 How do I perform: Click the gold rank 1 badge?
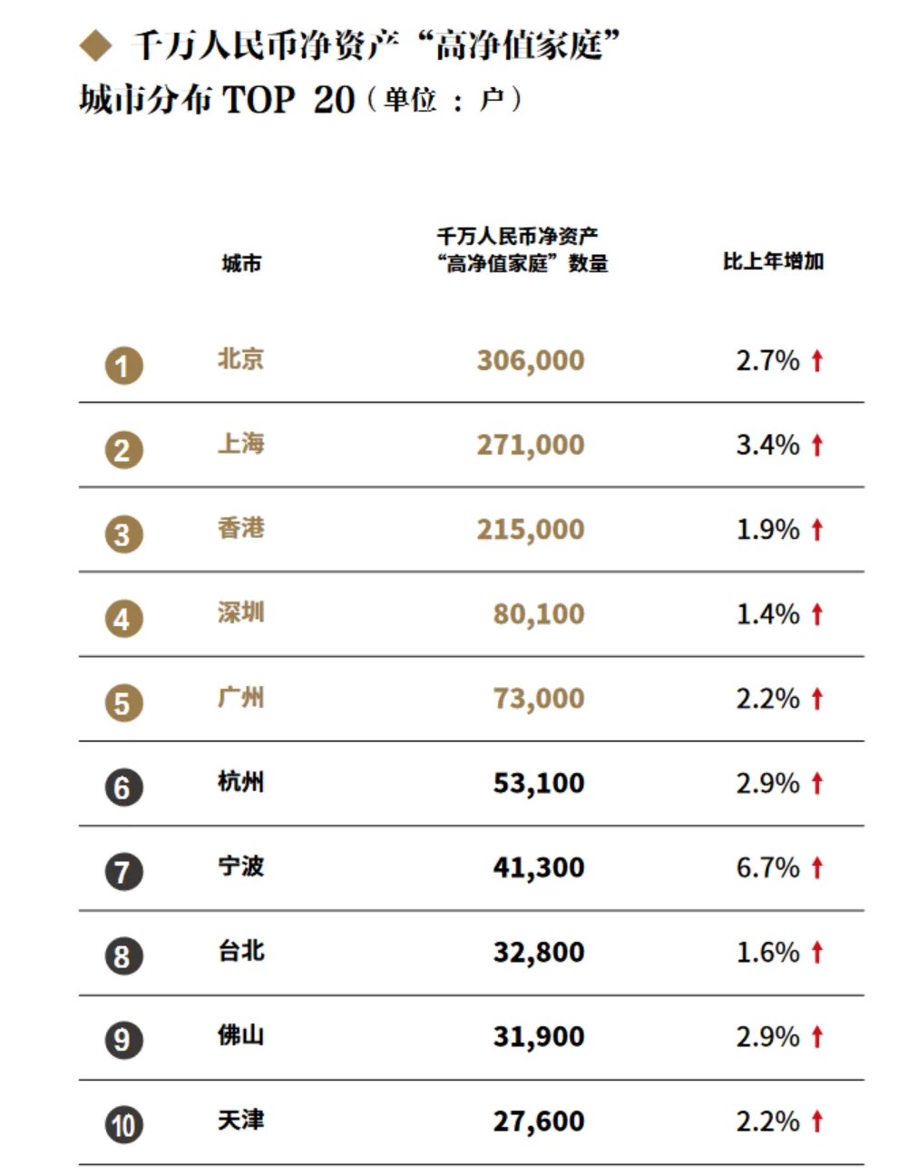pos(123,366)
